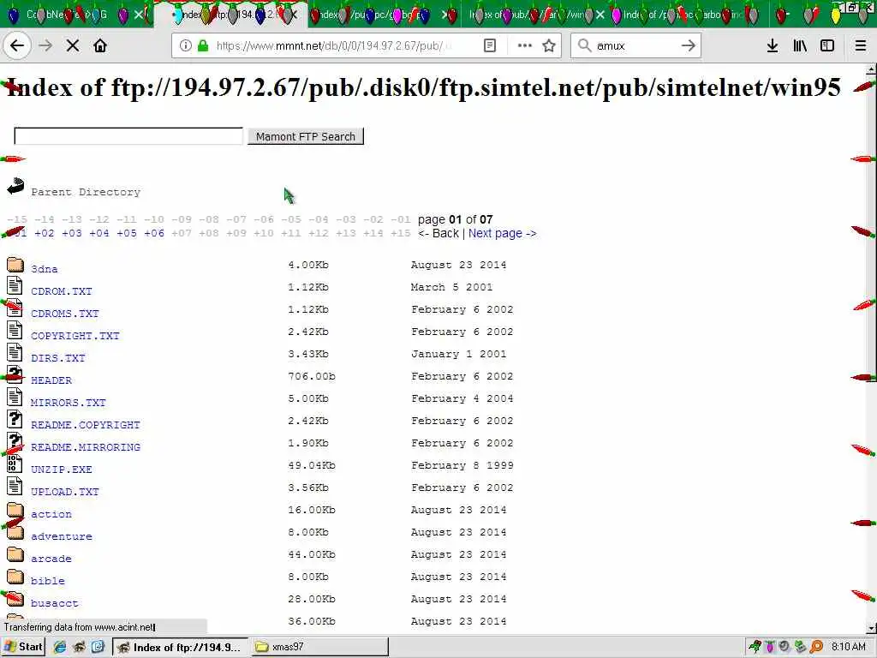Screen dimensions: 877x658
Task: Click the March 5 2001 date text
Action: 452,287
